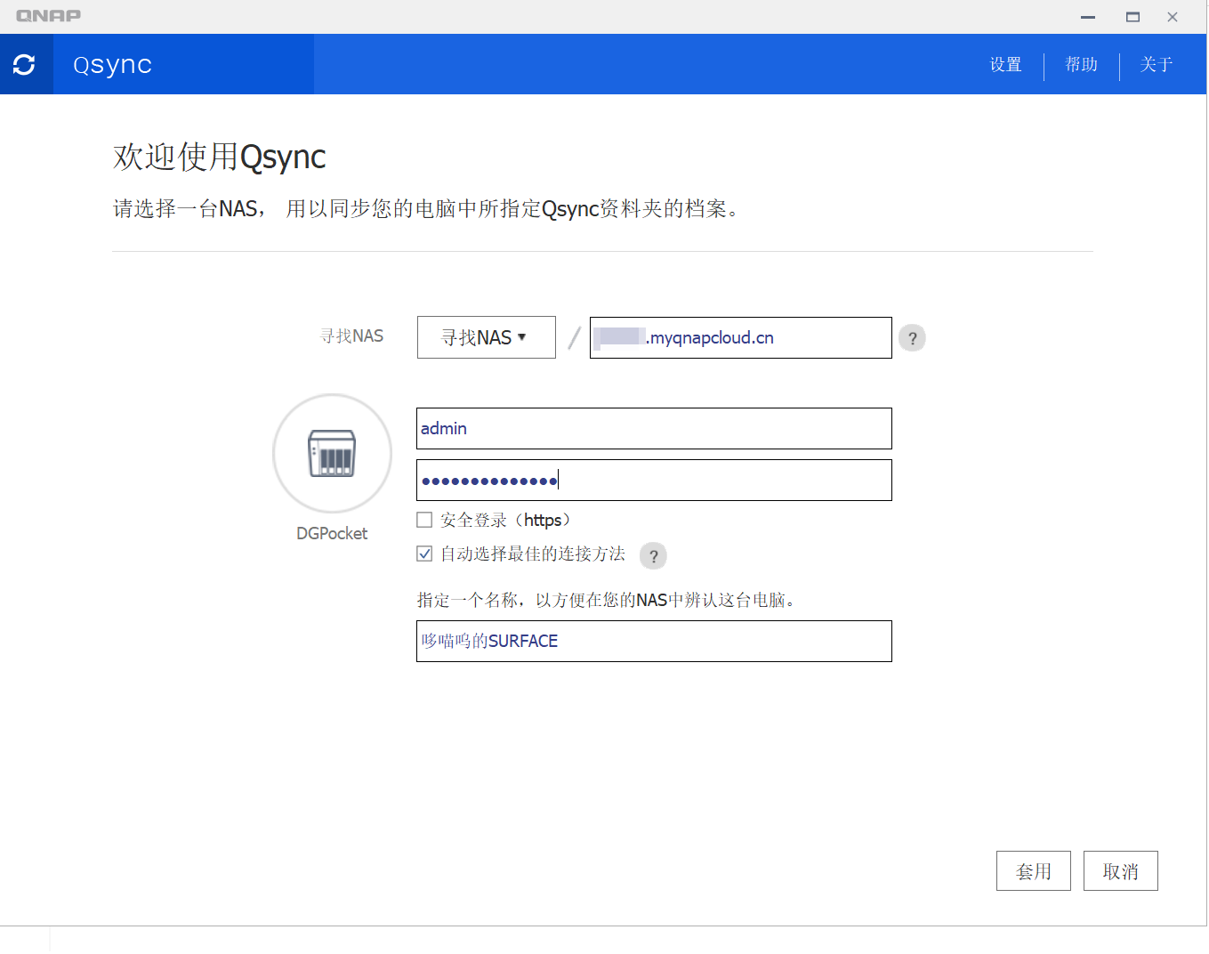Screen dimensions: 1209x954
Task: Click the admin username field
Action: coord(654,429)
